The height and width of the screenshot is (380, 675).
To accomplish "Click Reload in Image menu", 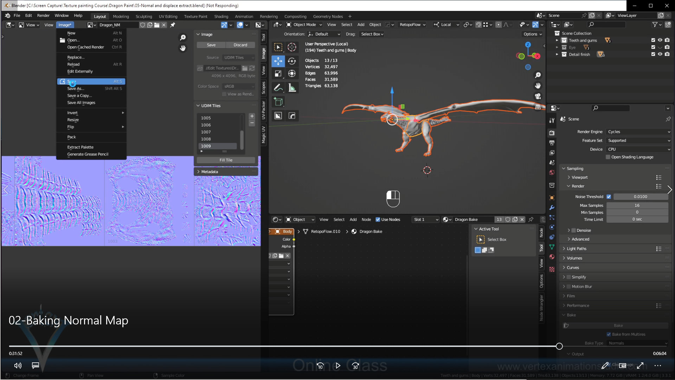I will (91, 64).
